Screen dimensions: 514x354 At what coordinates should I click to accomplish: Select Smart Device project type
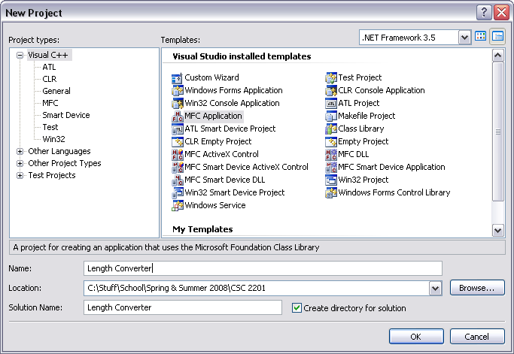tap(66, 115)
